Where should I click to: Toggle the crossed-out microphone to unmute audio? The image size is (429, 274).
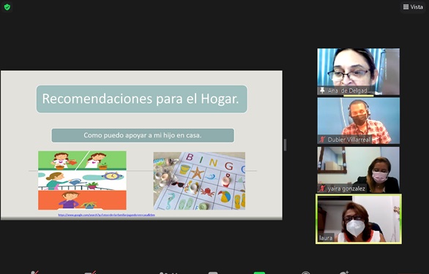34,273
